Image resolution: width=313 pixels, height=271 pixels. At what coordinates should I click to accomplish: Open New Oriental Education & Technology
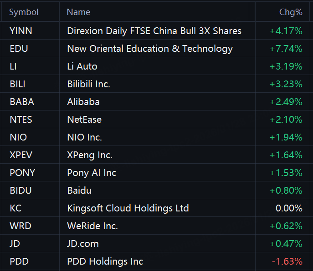click(x=149, y=49)
